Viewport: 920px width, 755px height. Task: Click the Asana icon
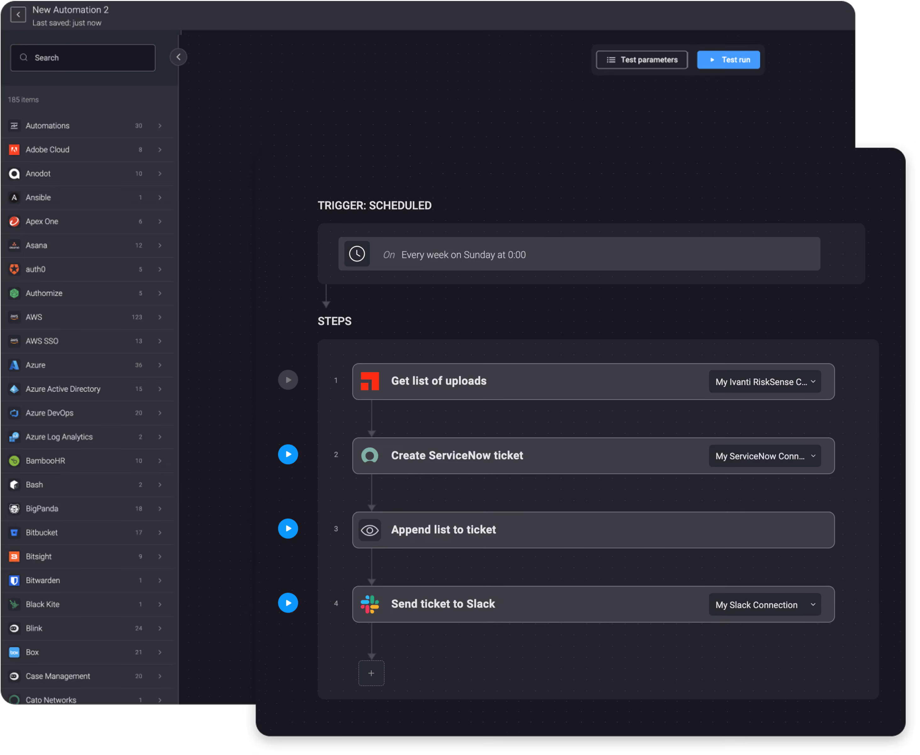pyautogui.click(x=14, y=245)
